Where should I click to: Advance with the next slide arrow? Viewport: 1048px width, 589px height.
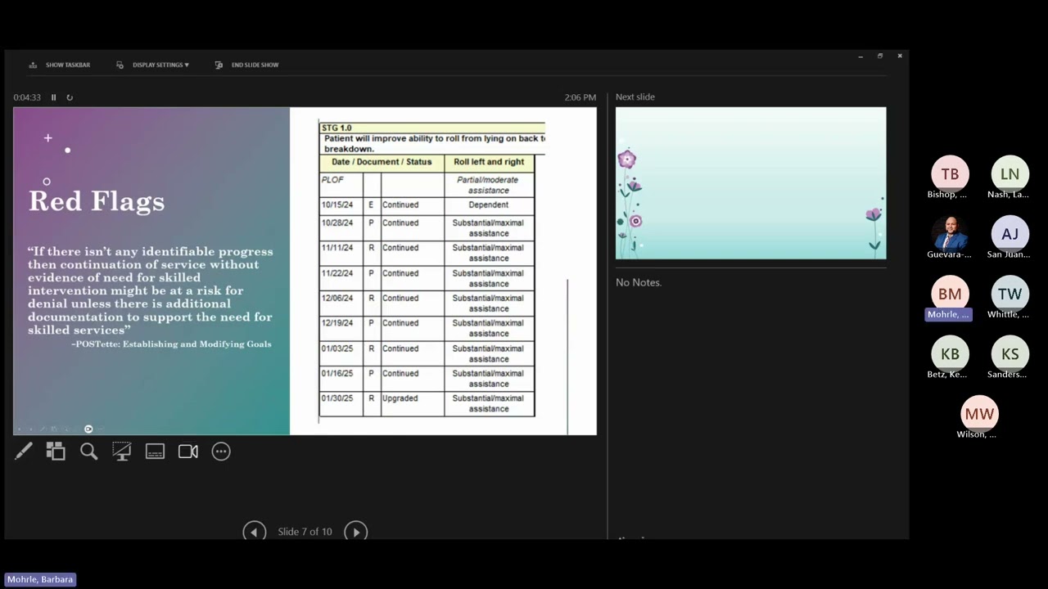click(x=355, y=532)
